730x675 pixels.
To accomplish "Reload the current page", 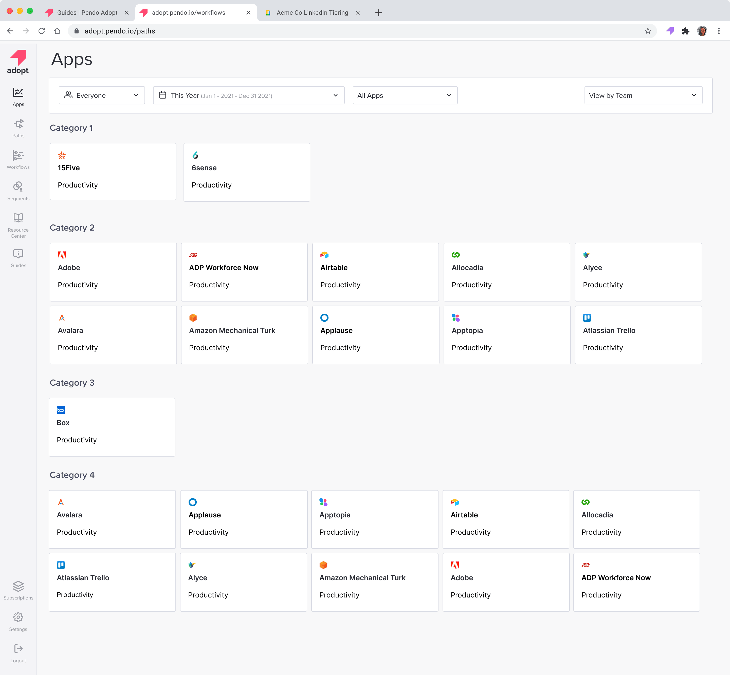I will coord(42,31).
